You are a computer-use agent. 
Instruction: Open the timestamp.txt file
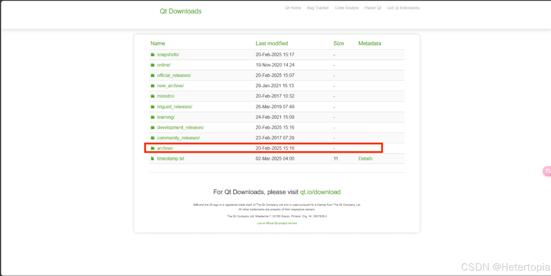(x=170, y=159)
